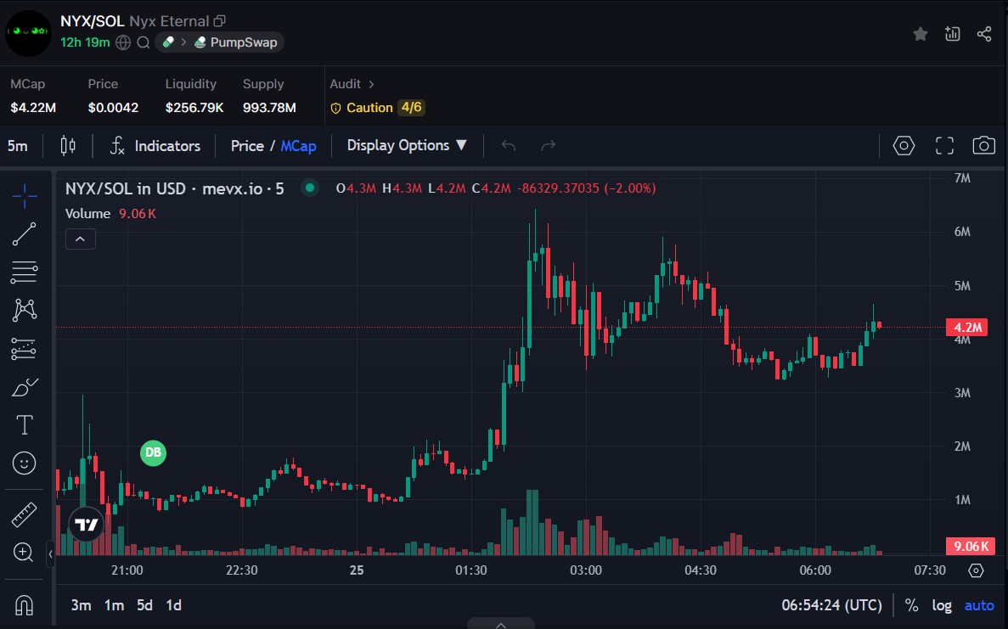Open the token website globe icon

tap(123, 42)
